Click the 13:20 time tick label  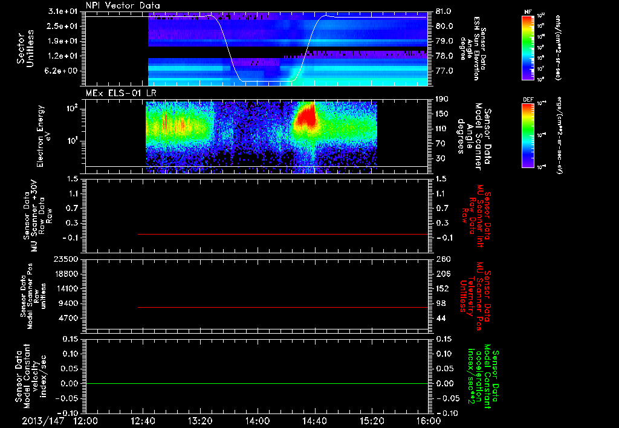pyautogui.click(x=200, y=421)
